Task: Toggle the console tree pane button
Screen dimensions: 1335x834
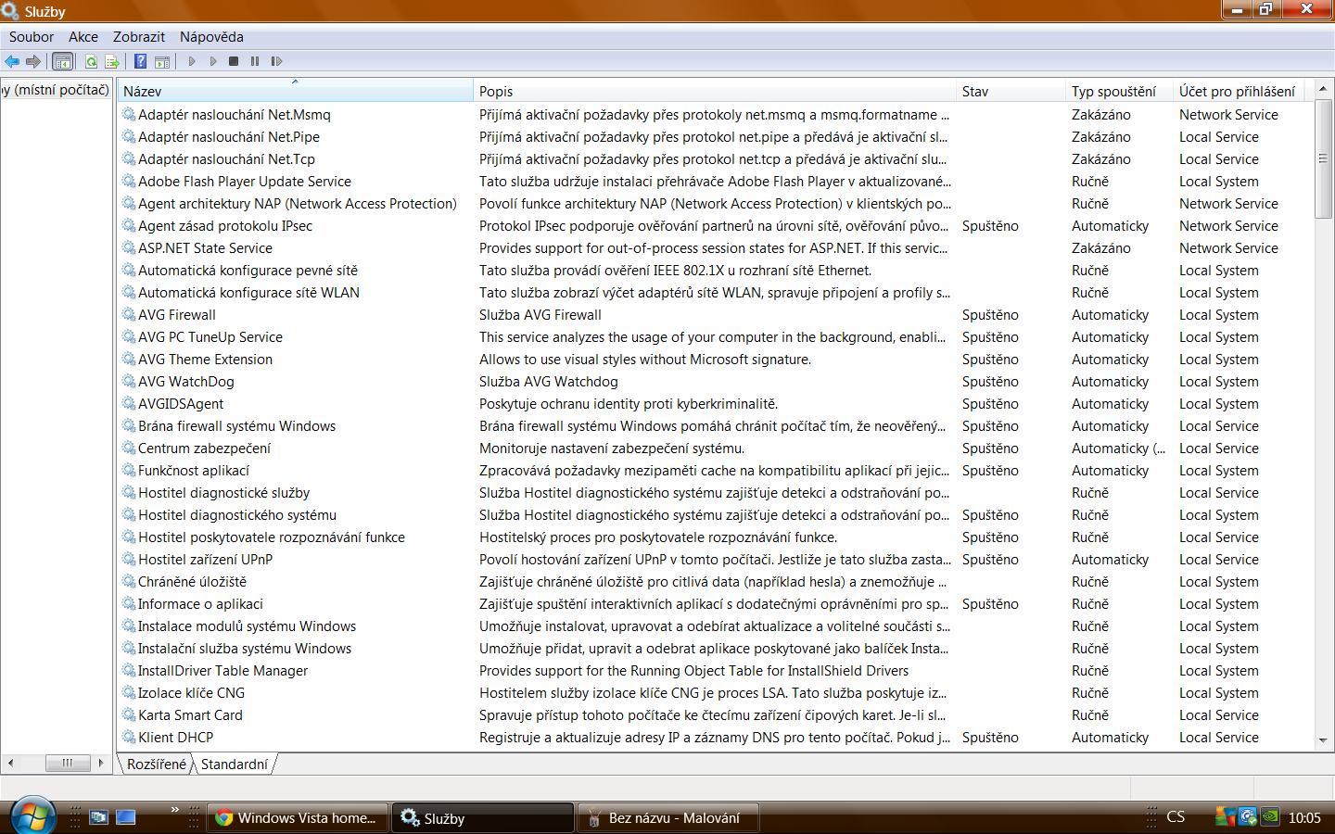Action: [62, 61]
